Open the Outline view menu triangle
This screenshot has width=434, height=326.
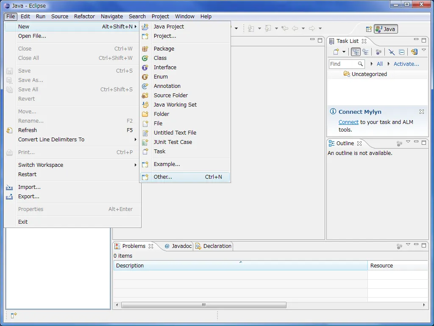[408, 142]
